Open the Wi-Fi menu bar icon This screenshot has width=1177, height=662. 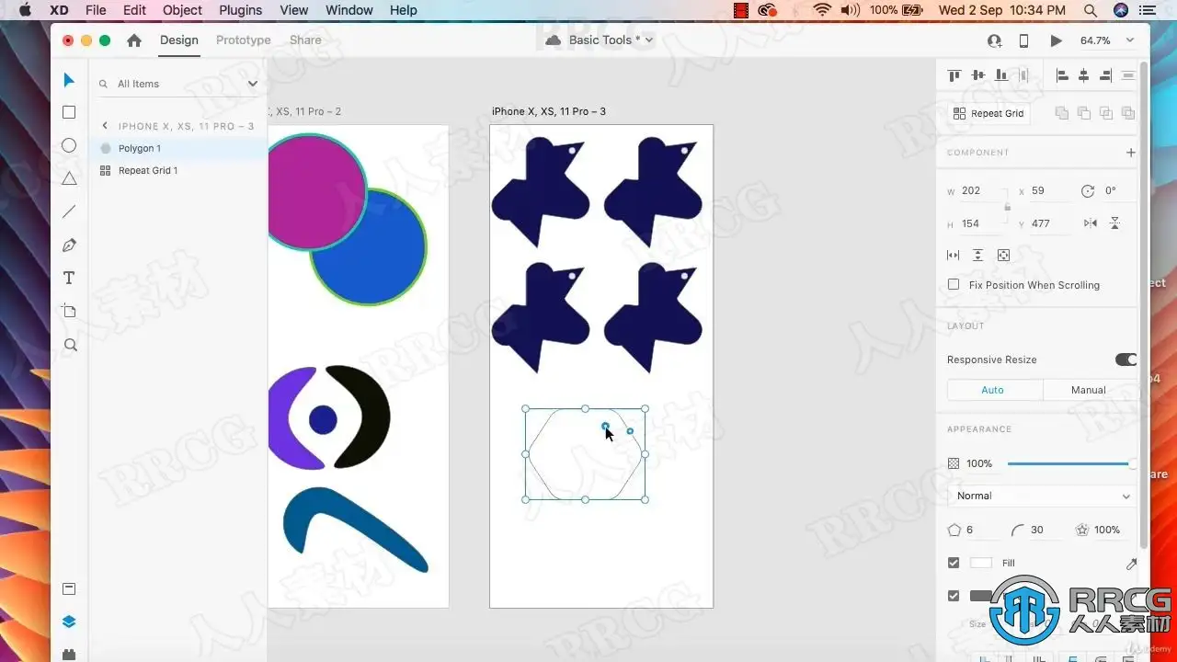click(822, 10)
